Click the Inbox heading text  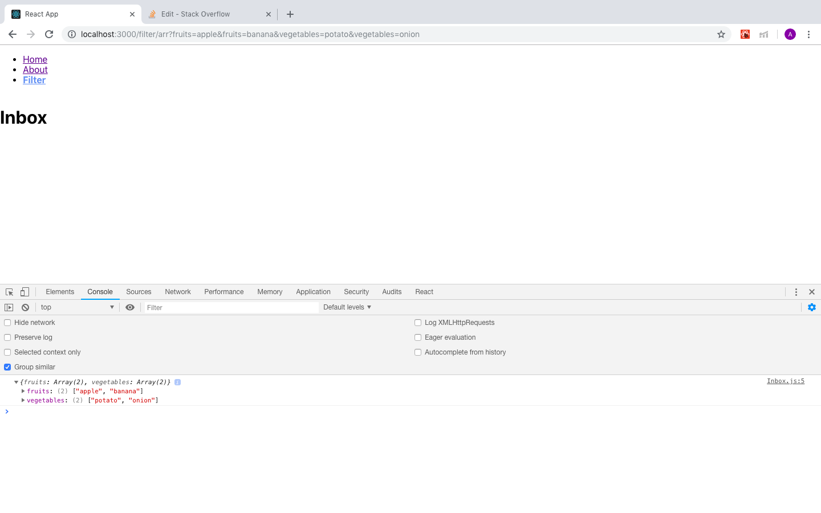[23, 117]
